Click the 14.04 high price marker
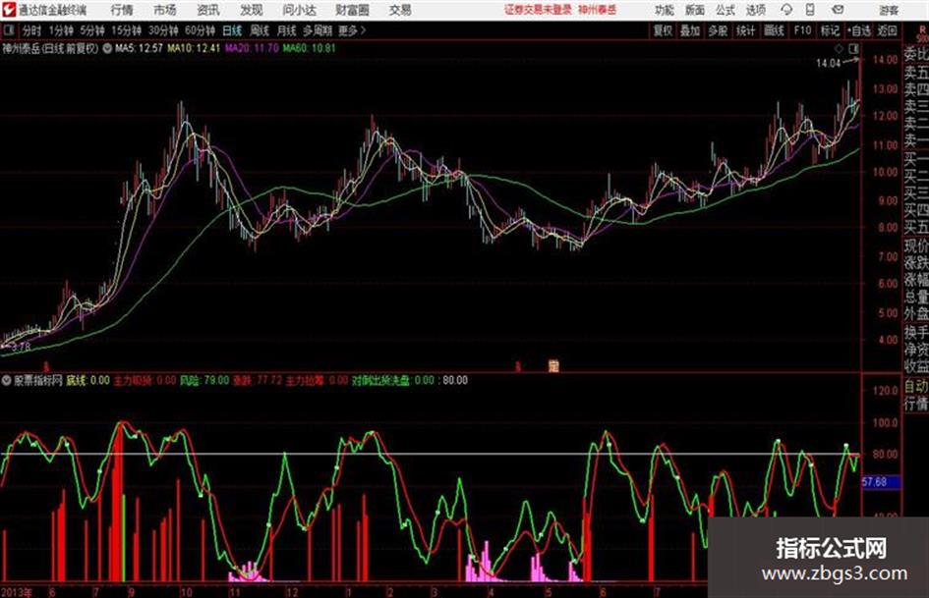Viewport: 929px width, 598px height. click(x=828, y=64)
